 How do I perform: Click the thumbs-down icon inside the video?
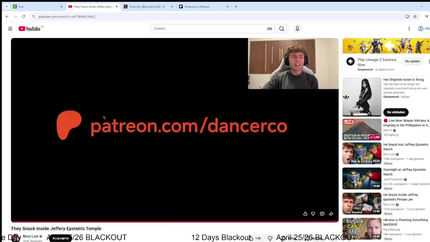(x=313, y=214)
